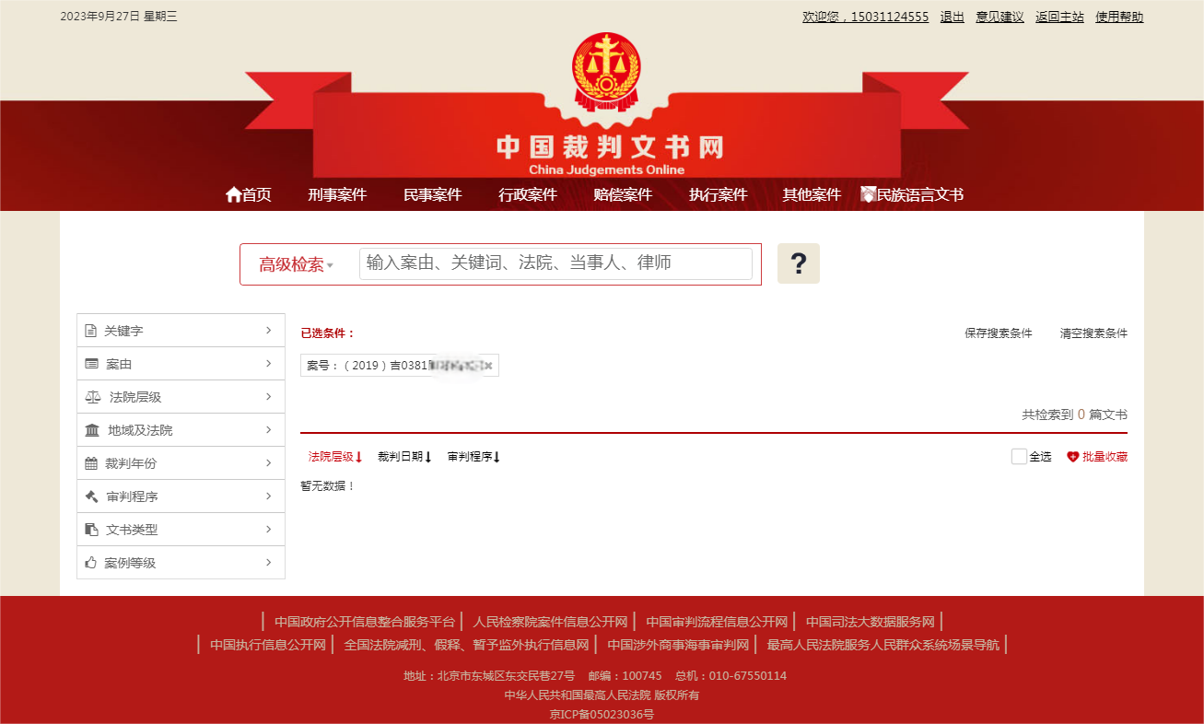
Task: Open the question mark help button
Action: tap(799, 263)
